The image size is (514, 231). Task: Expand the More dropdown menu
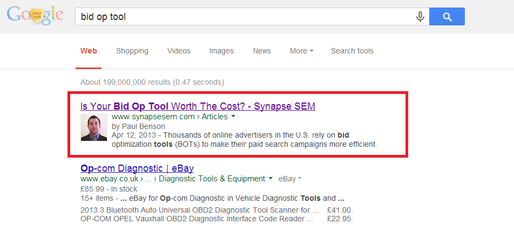(x=302, y=51)
